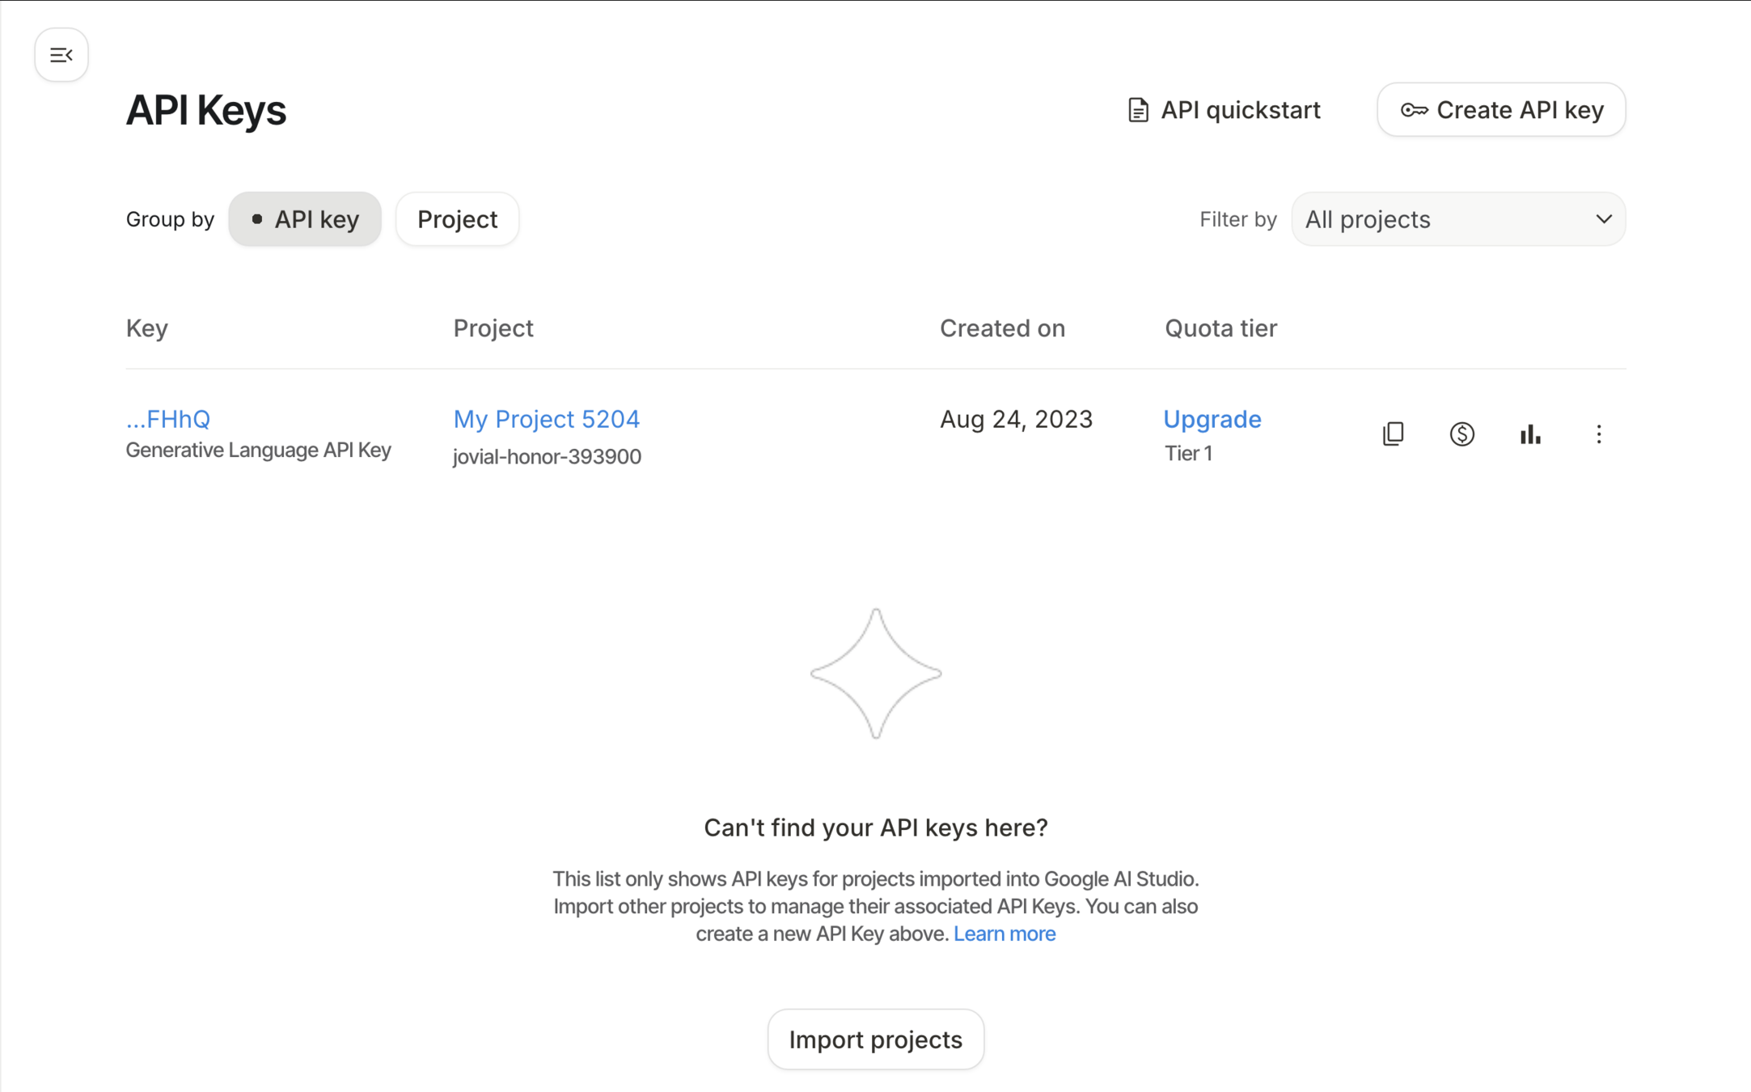Group the list by Project
Screen dimensions: 1751x1092
(x=457, y=219)
